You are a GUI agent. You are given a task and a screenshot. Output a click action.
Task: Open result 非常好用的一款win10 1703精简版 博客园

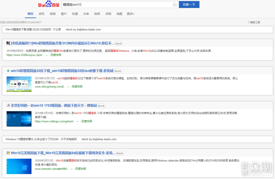[54, 106]
